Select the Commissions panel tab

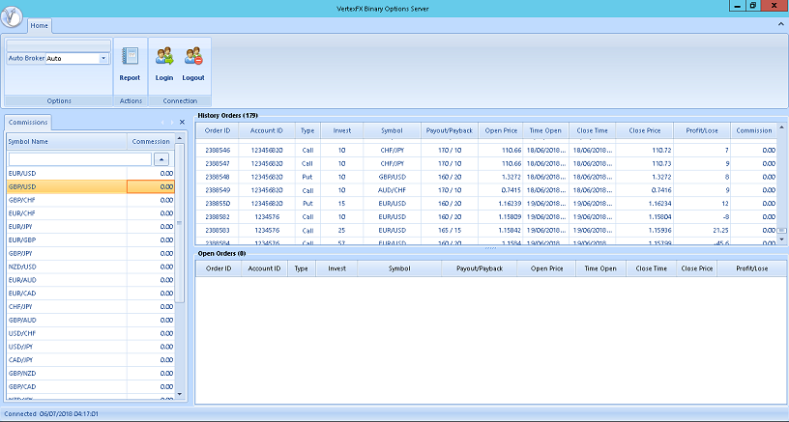29,123
